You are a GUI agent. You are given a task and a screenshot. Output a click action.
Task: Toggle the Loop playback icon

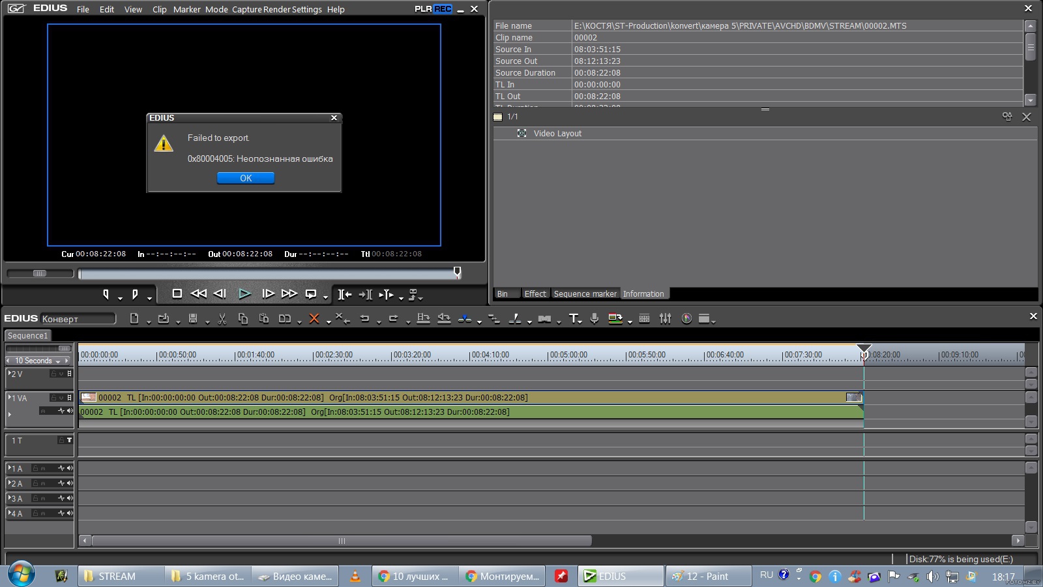pos(311,293)
